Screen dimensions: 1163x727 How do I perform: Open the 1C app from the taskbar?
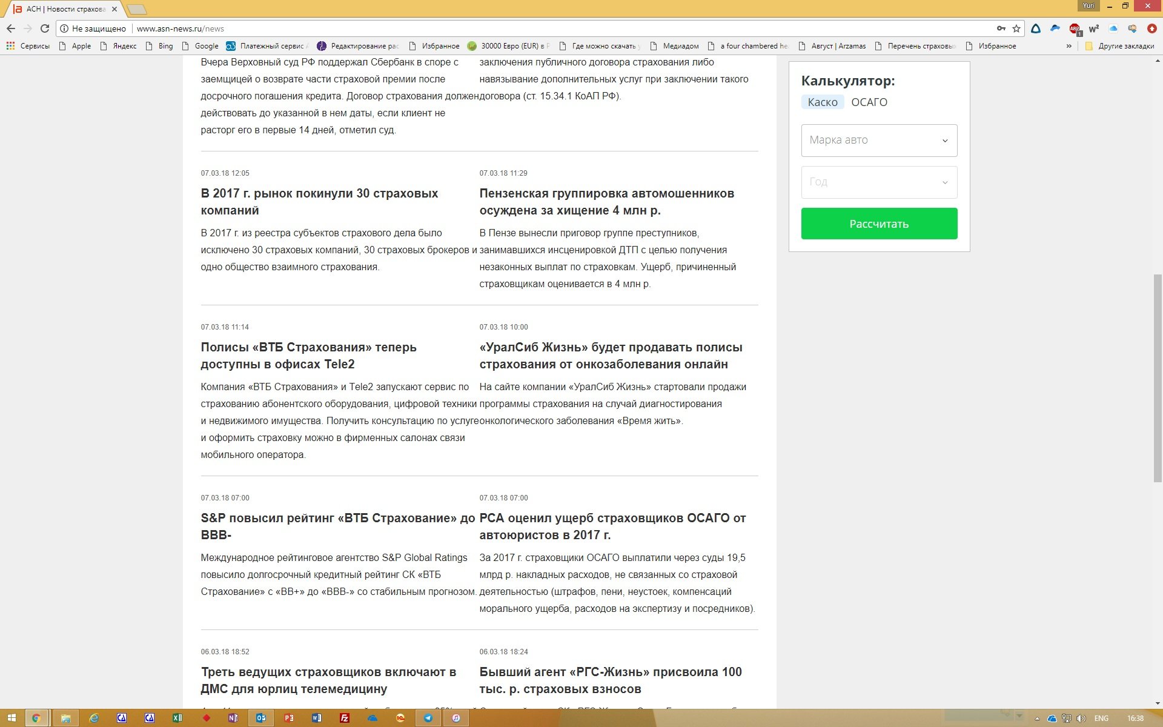(400, 718)
